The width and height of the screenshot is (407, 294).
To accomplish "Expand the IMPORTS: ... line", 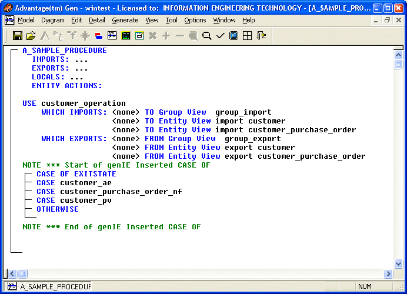I will tap(59, 59).
